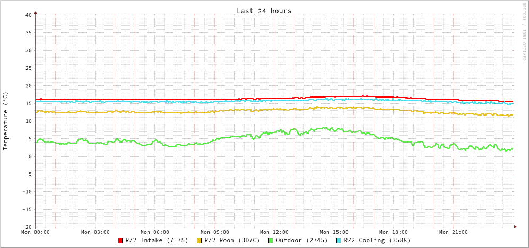Image resolution: width=529 pixels, height=248 pixels.
Task: Select the RZ2 Room (3D7C) legend label
Action: click(232, 240)
